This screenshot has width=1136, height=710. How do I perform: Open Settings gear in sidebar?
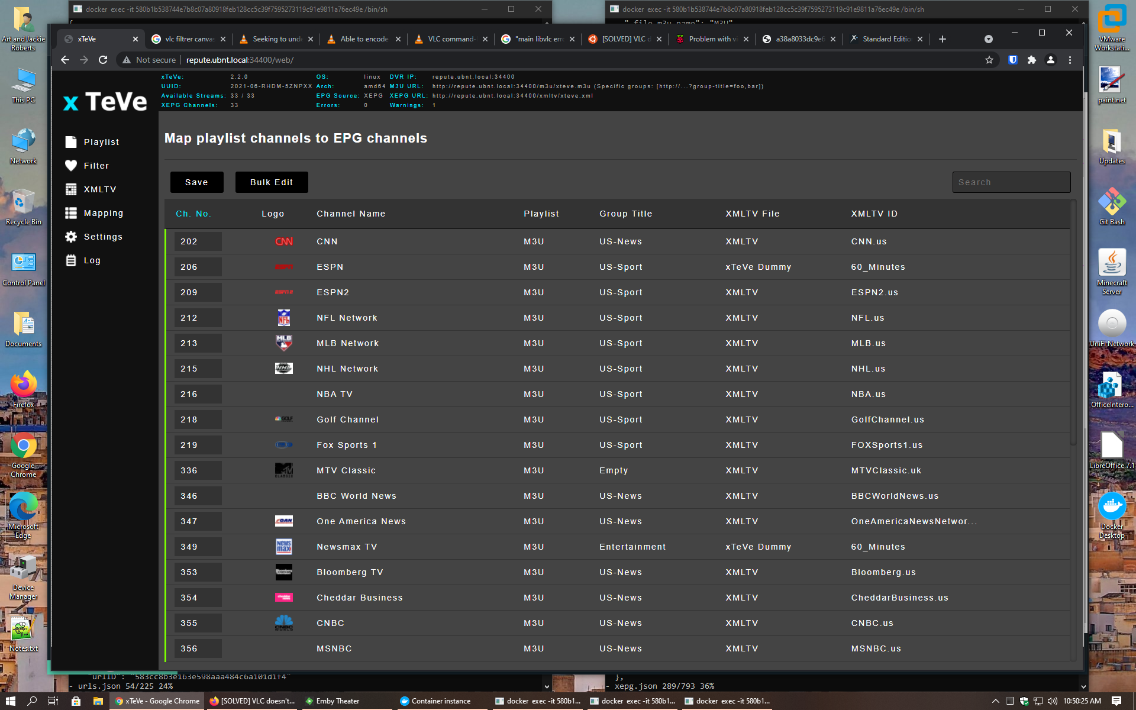(71, 237)
